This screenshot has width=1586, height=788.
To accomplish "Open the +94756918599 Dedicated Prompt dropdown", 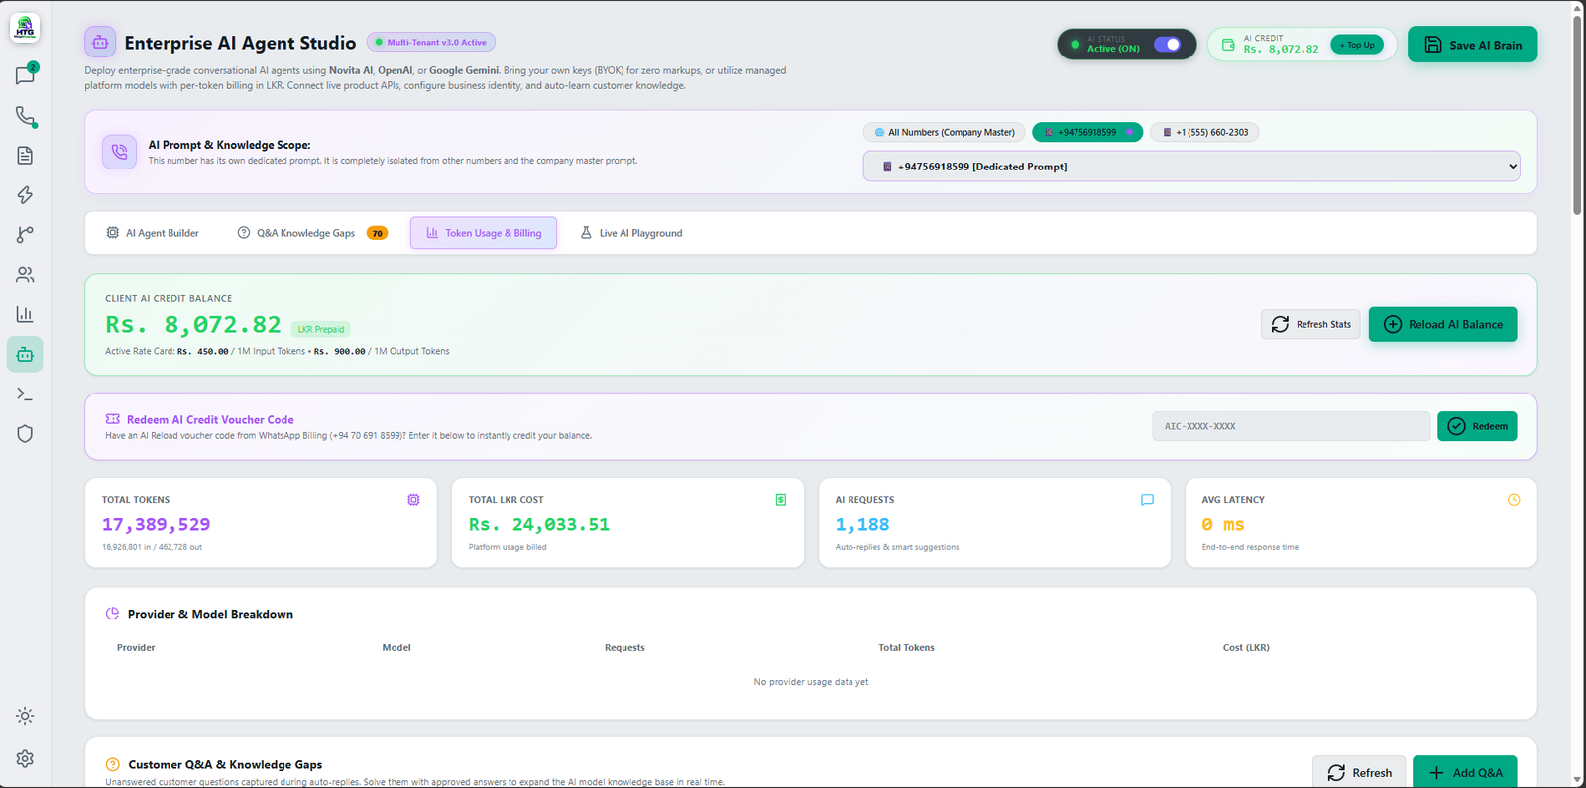I will (x=1191, y=167).
